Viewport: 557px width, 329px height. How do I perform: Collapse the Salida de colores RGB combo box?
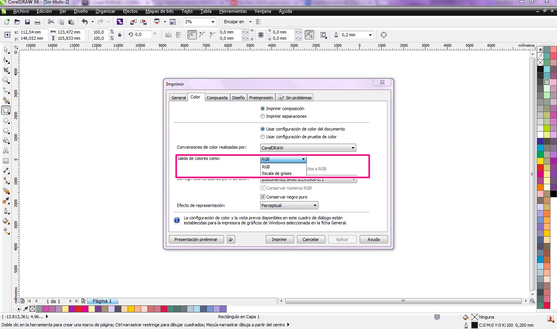click(x=303, y=159)
